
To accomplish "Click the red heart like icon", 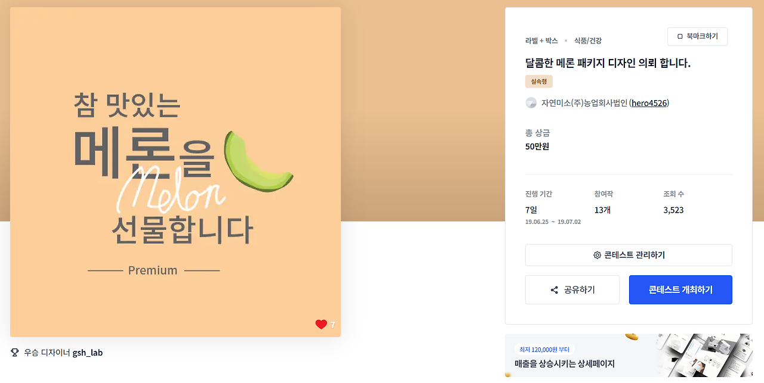I will coord(321,325).
